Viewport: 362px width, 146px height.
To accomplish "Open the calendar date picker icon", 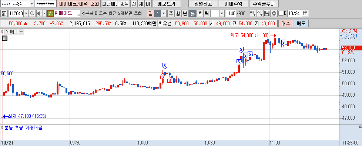I will (x=305, y=13).
